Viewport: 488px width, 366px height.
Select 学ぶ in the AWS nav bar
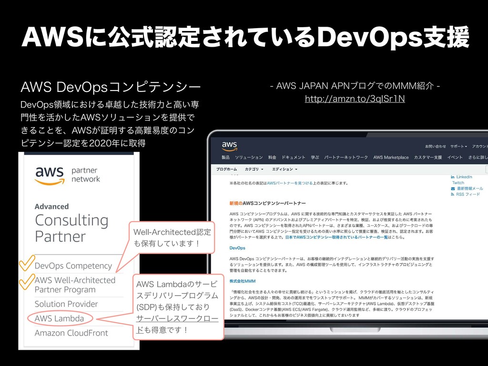click(x=315, y=157)
